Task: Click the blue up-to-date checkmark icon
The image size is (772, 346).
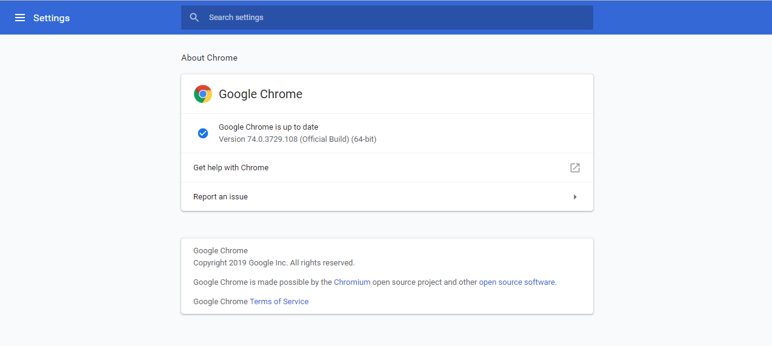Action: [203, 133]
